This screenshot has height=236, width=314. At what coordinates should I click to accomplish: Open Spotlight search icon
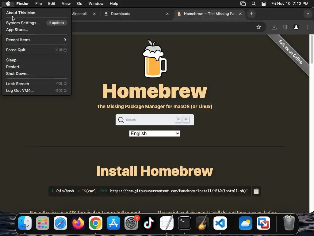pos(254,4)
